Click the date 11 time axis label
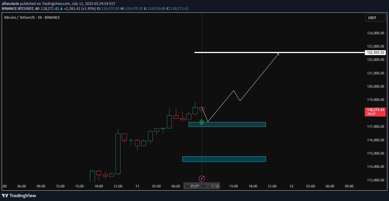The image size is (389, 201). point(137,186)
